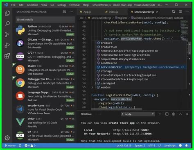
Task: Open the Terminal menu
Action: point(74,5)
